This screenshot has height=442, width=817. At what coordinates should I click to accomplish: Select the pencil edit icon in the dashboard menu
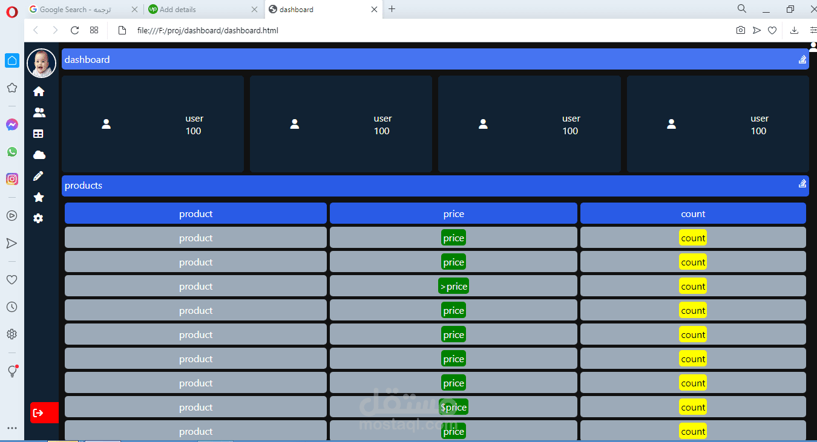click(39, 175)
